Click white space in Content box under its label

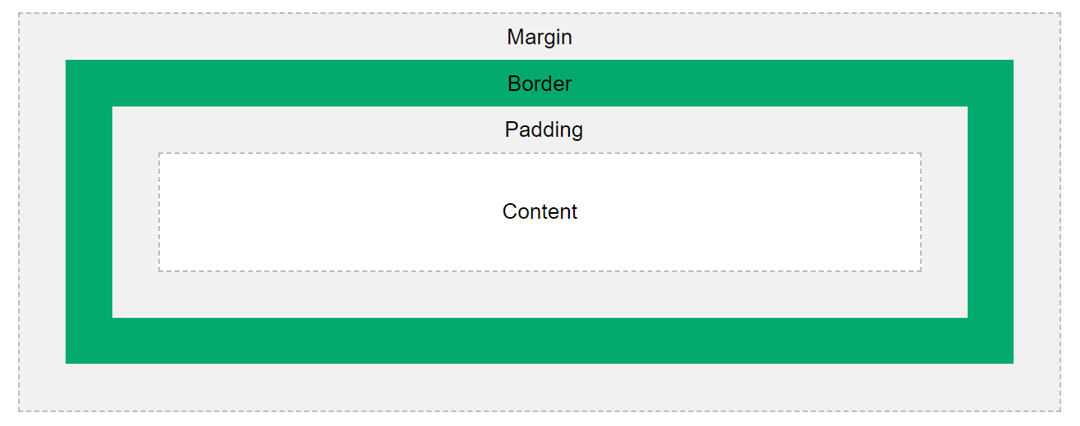(540, 246)
